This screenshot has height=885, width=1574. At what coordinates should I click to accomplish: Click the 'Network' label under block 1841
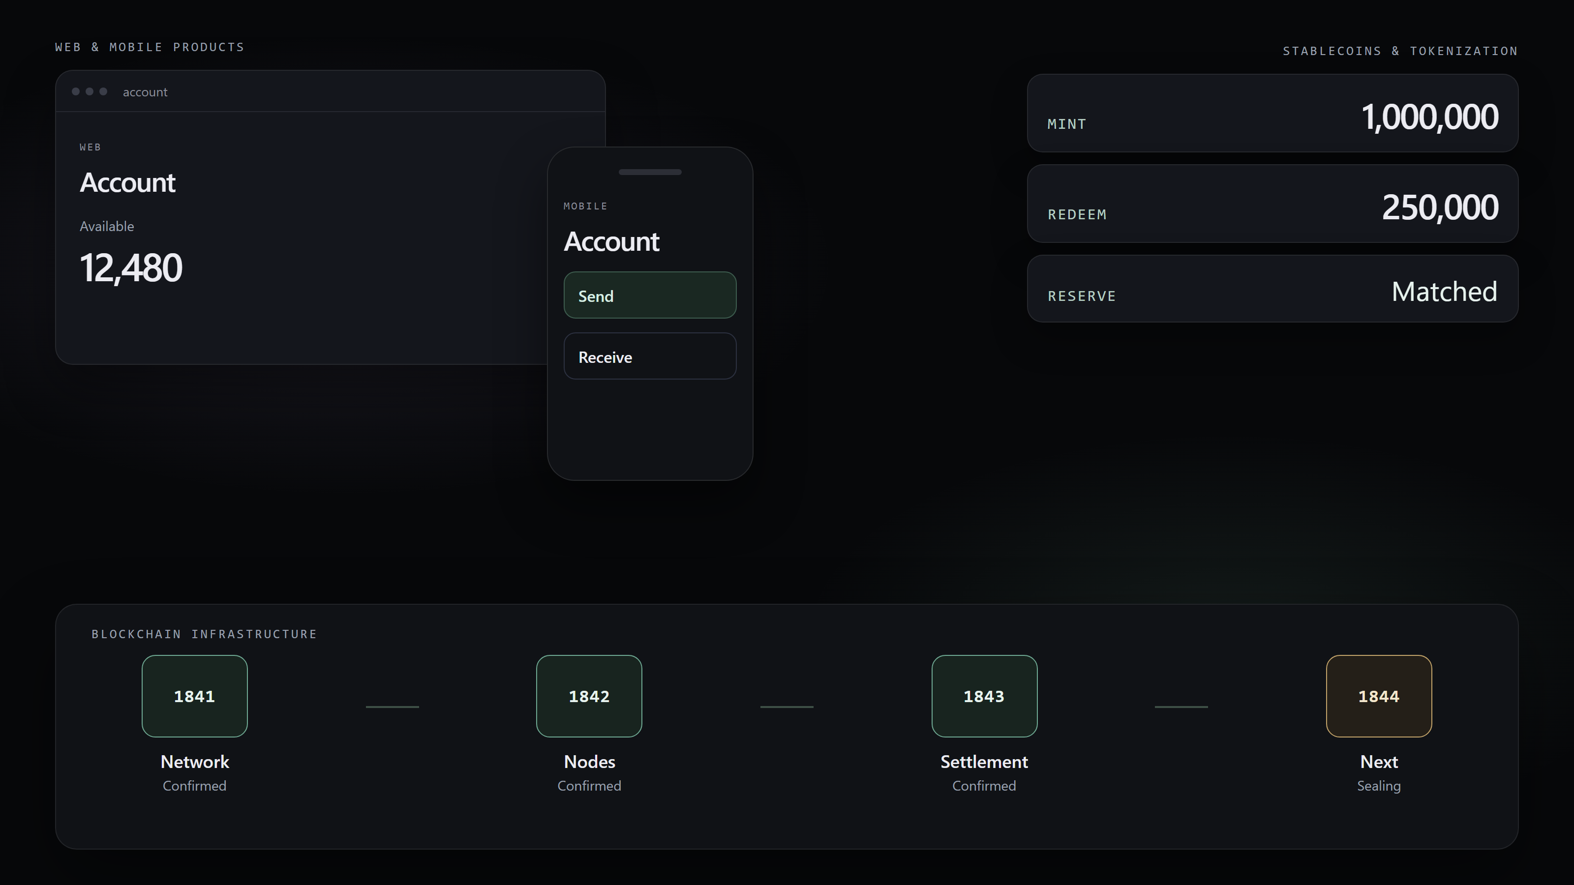click(194, 762)
